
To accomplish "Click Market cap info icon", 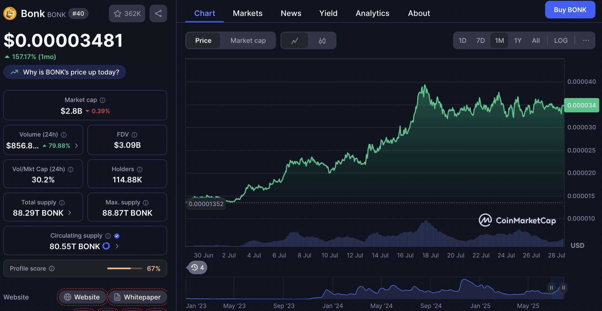I will click(103, 100).
